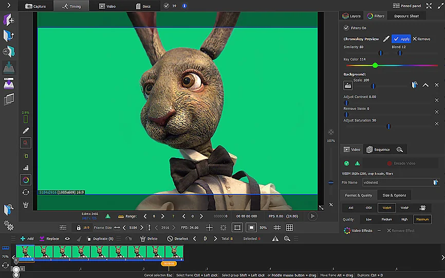Click the magnifier icon beside Sequence tab

coord(399,149)
